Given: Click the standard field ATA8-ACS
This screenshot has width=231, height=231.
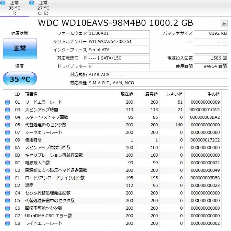Looking at the screenshot, I should 158,75.
